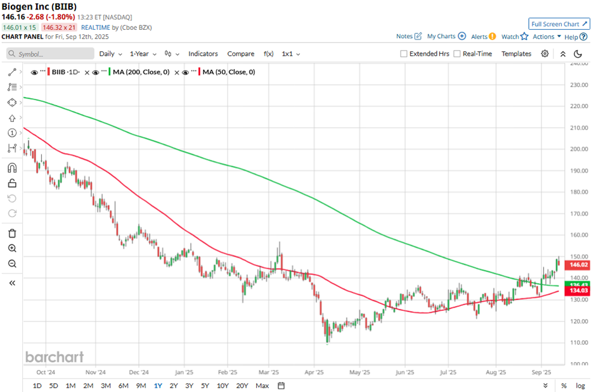Viewport: 596px width, 392px height.
Task: Select the 3M time range
Action: pos(106,386)
